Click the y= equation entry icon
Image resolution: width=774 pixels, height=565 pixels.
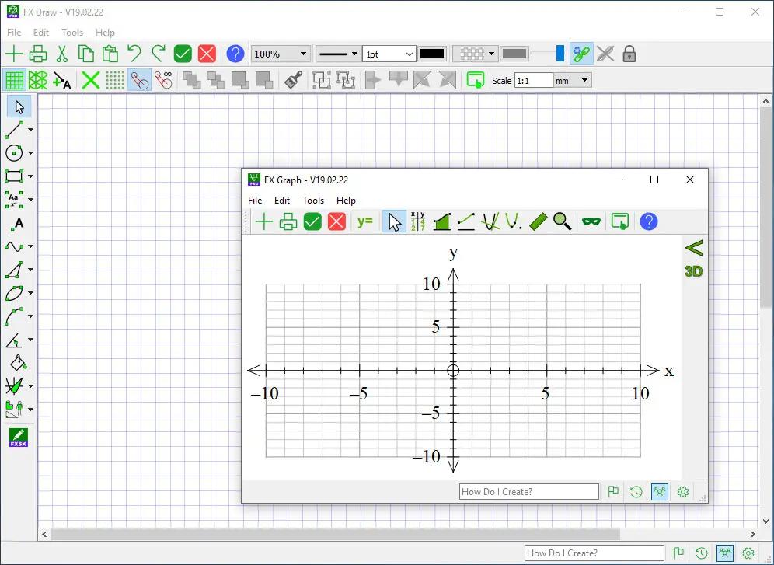tap(364, 222)
